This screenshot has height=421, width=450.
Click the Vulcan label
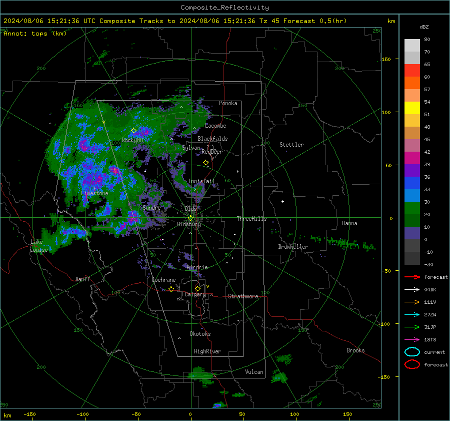point(254,372)
